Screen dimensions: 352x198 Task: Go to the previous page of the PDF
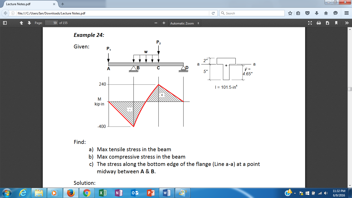click(21, 23)
